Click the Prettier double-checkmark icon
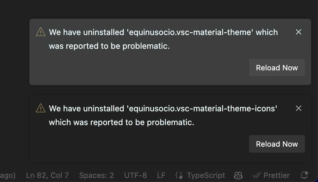 point(257,175)
